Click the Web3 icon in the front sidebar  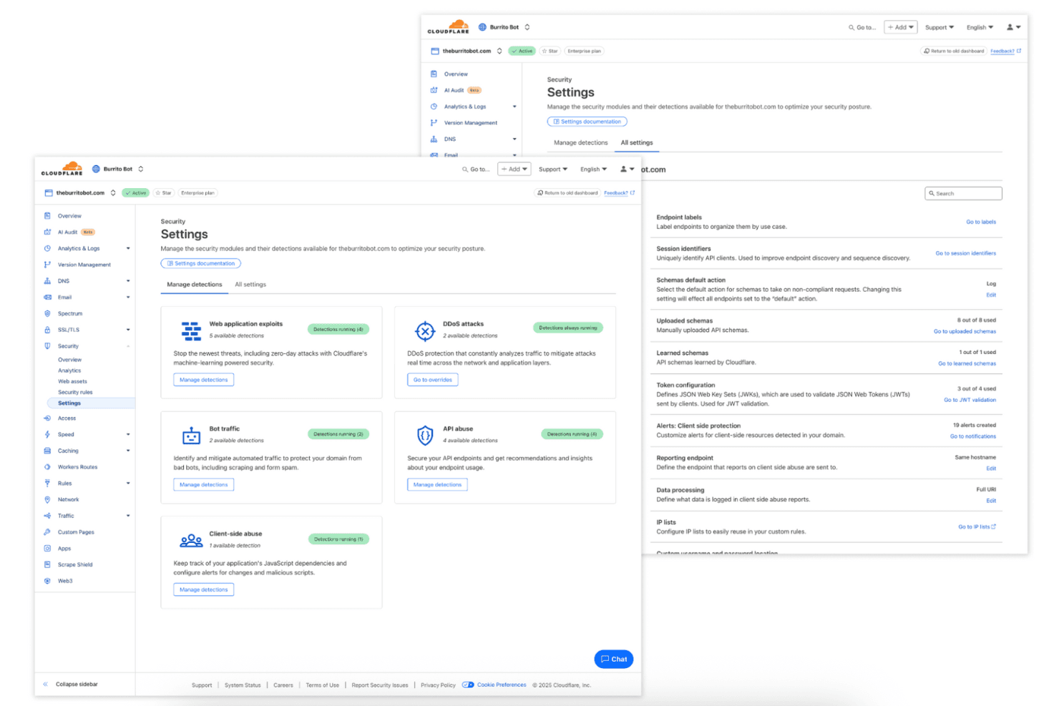pos(47,581)
